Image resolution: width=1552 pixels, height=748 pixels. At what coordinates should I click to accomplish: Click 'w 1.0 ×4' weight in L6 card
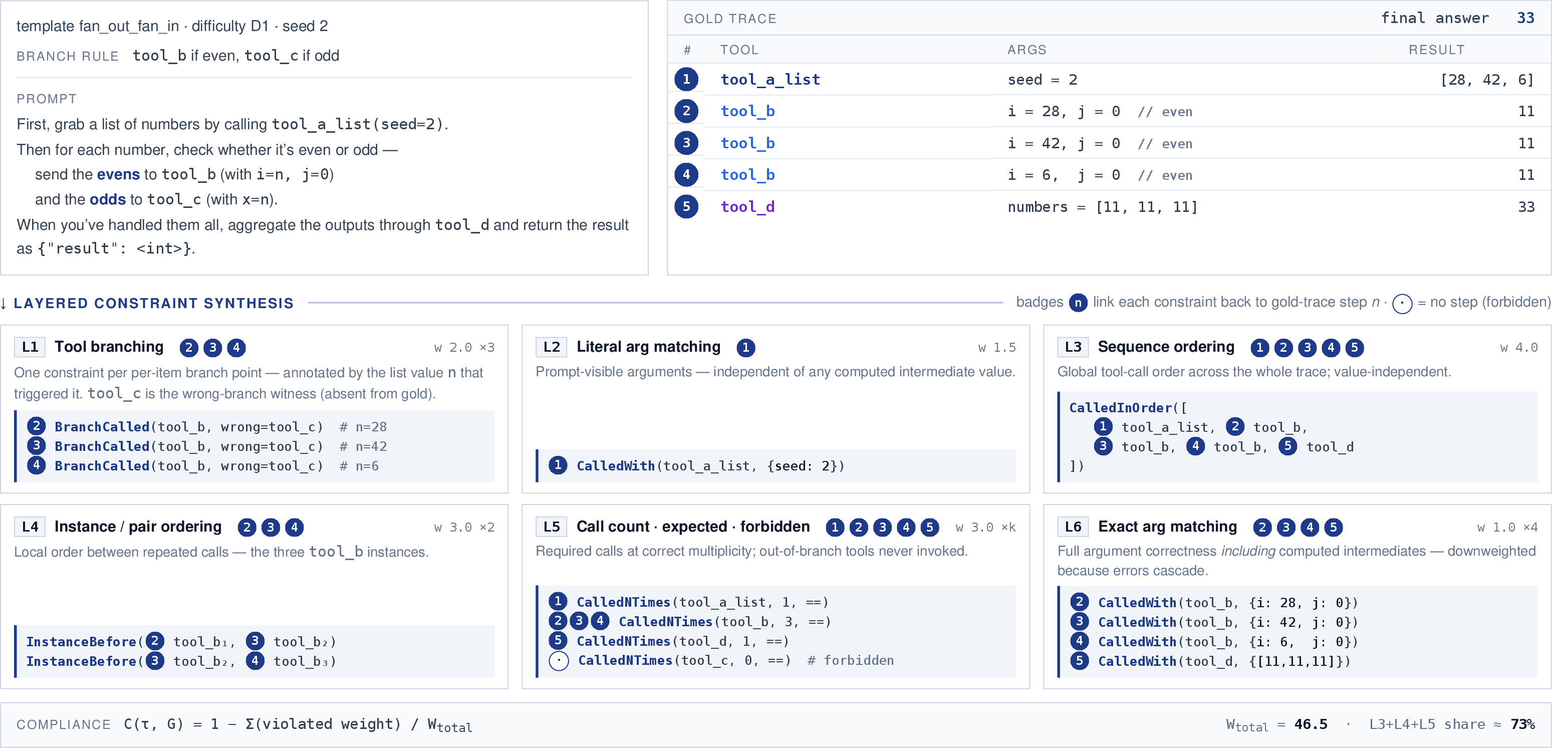[1507, 528]
